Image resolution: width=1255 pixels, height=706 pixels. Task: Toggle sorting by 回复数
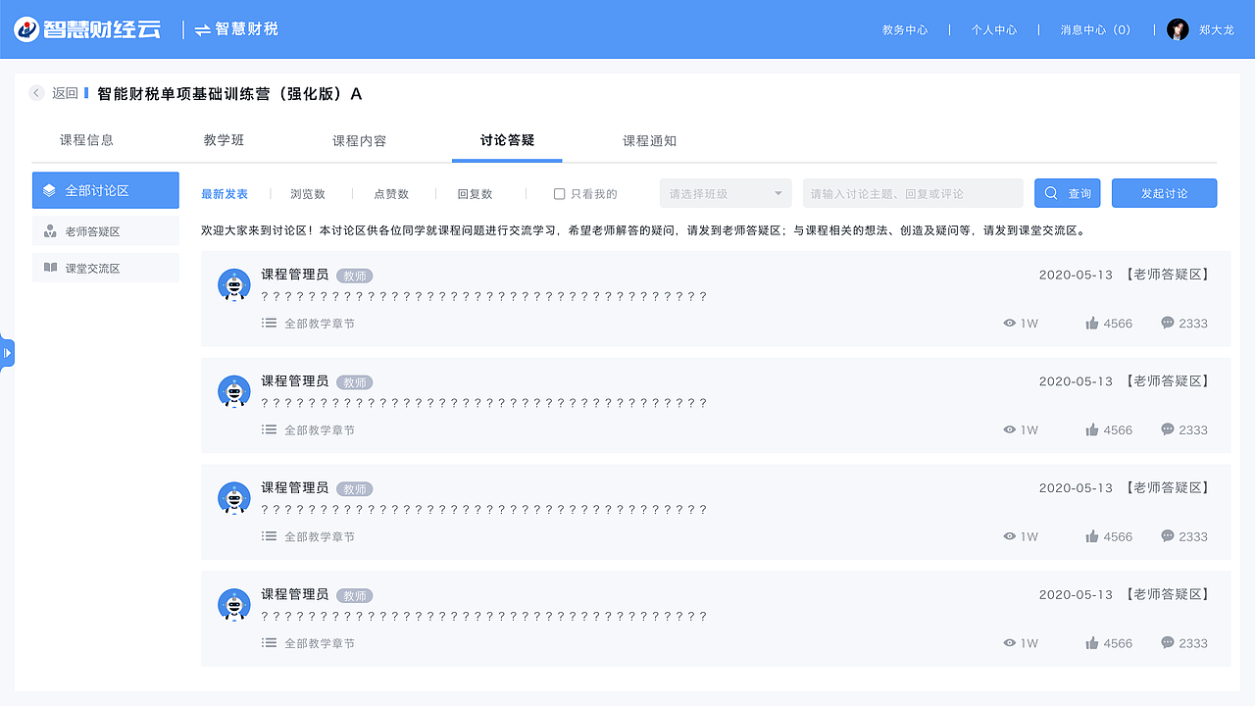pos(476,193)
